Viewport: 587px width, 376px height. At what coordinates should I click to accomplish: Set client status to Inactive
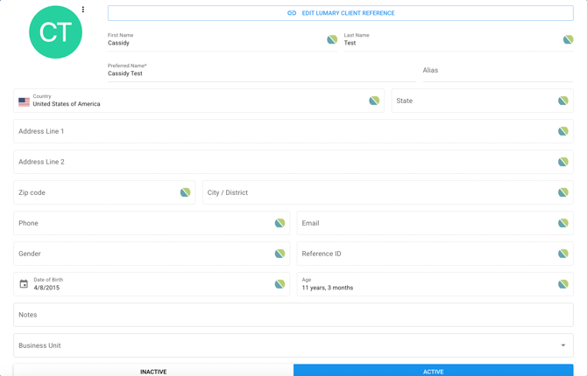coord(153,370)
